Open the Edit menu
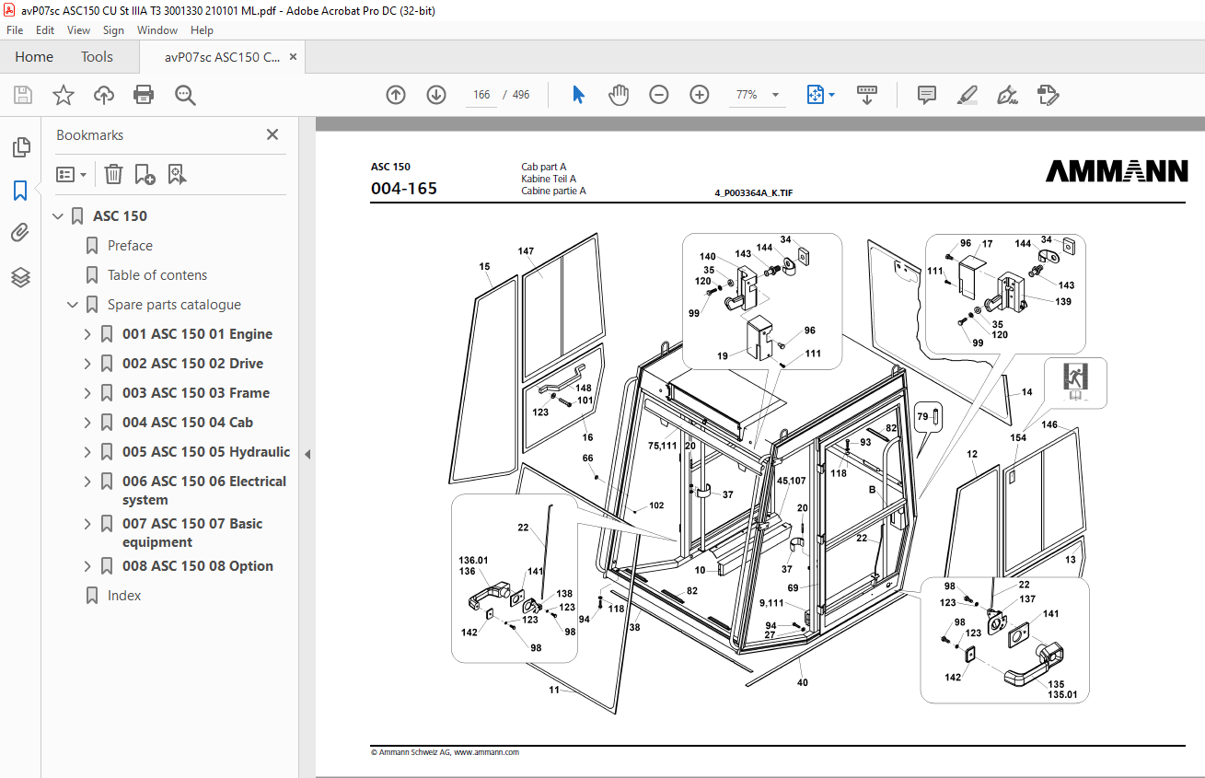This screenshot has width=1205, height=778. 45,30
